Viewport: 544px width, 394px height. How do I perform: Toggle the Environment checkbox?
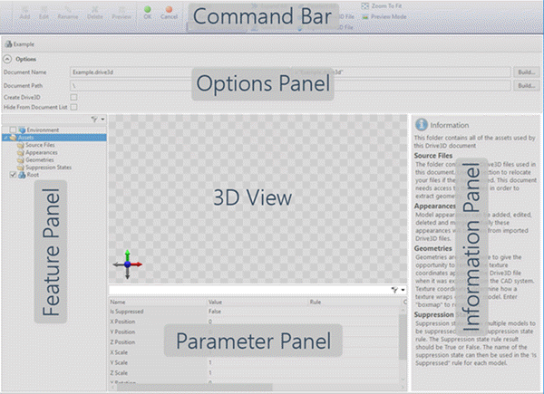click(x=12, y=130)
